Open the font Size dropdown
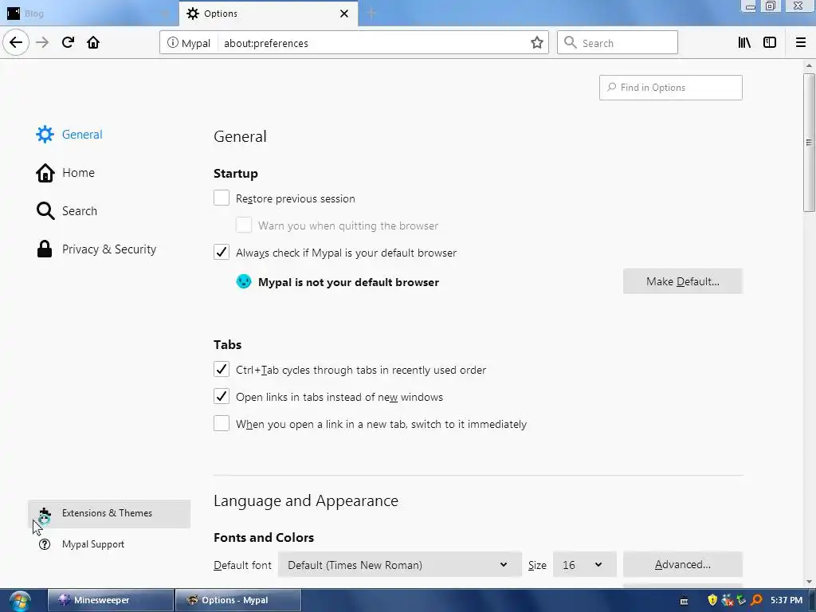Screen dimensions: 816x612 [x=584, y=565]
